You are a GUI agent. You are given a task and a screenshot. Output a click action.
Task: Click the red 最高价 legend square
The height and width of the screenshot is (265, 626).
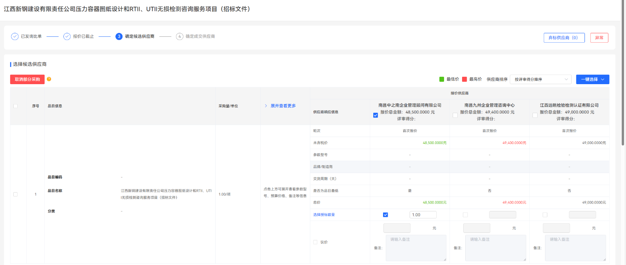click(x=464, y=79)
